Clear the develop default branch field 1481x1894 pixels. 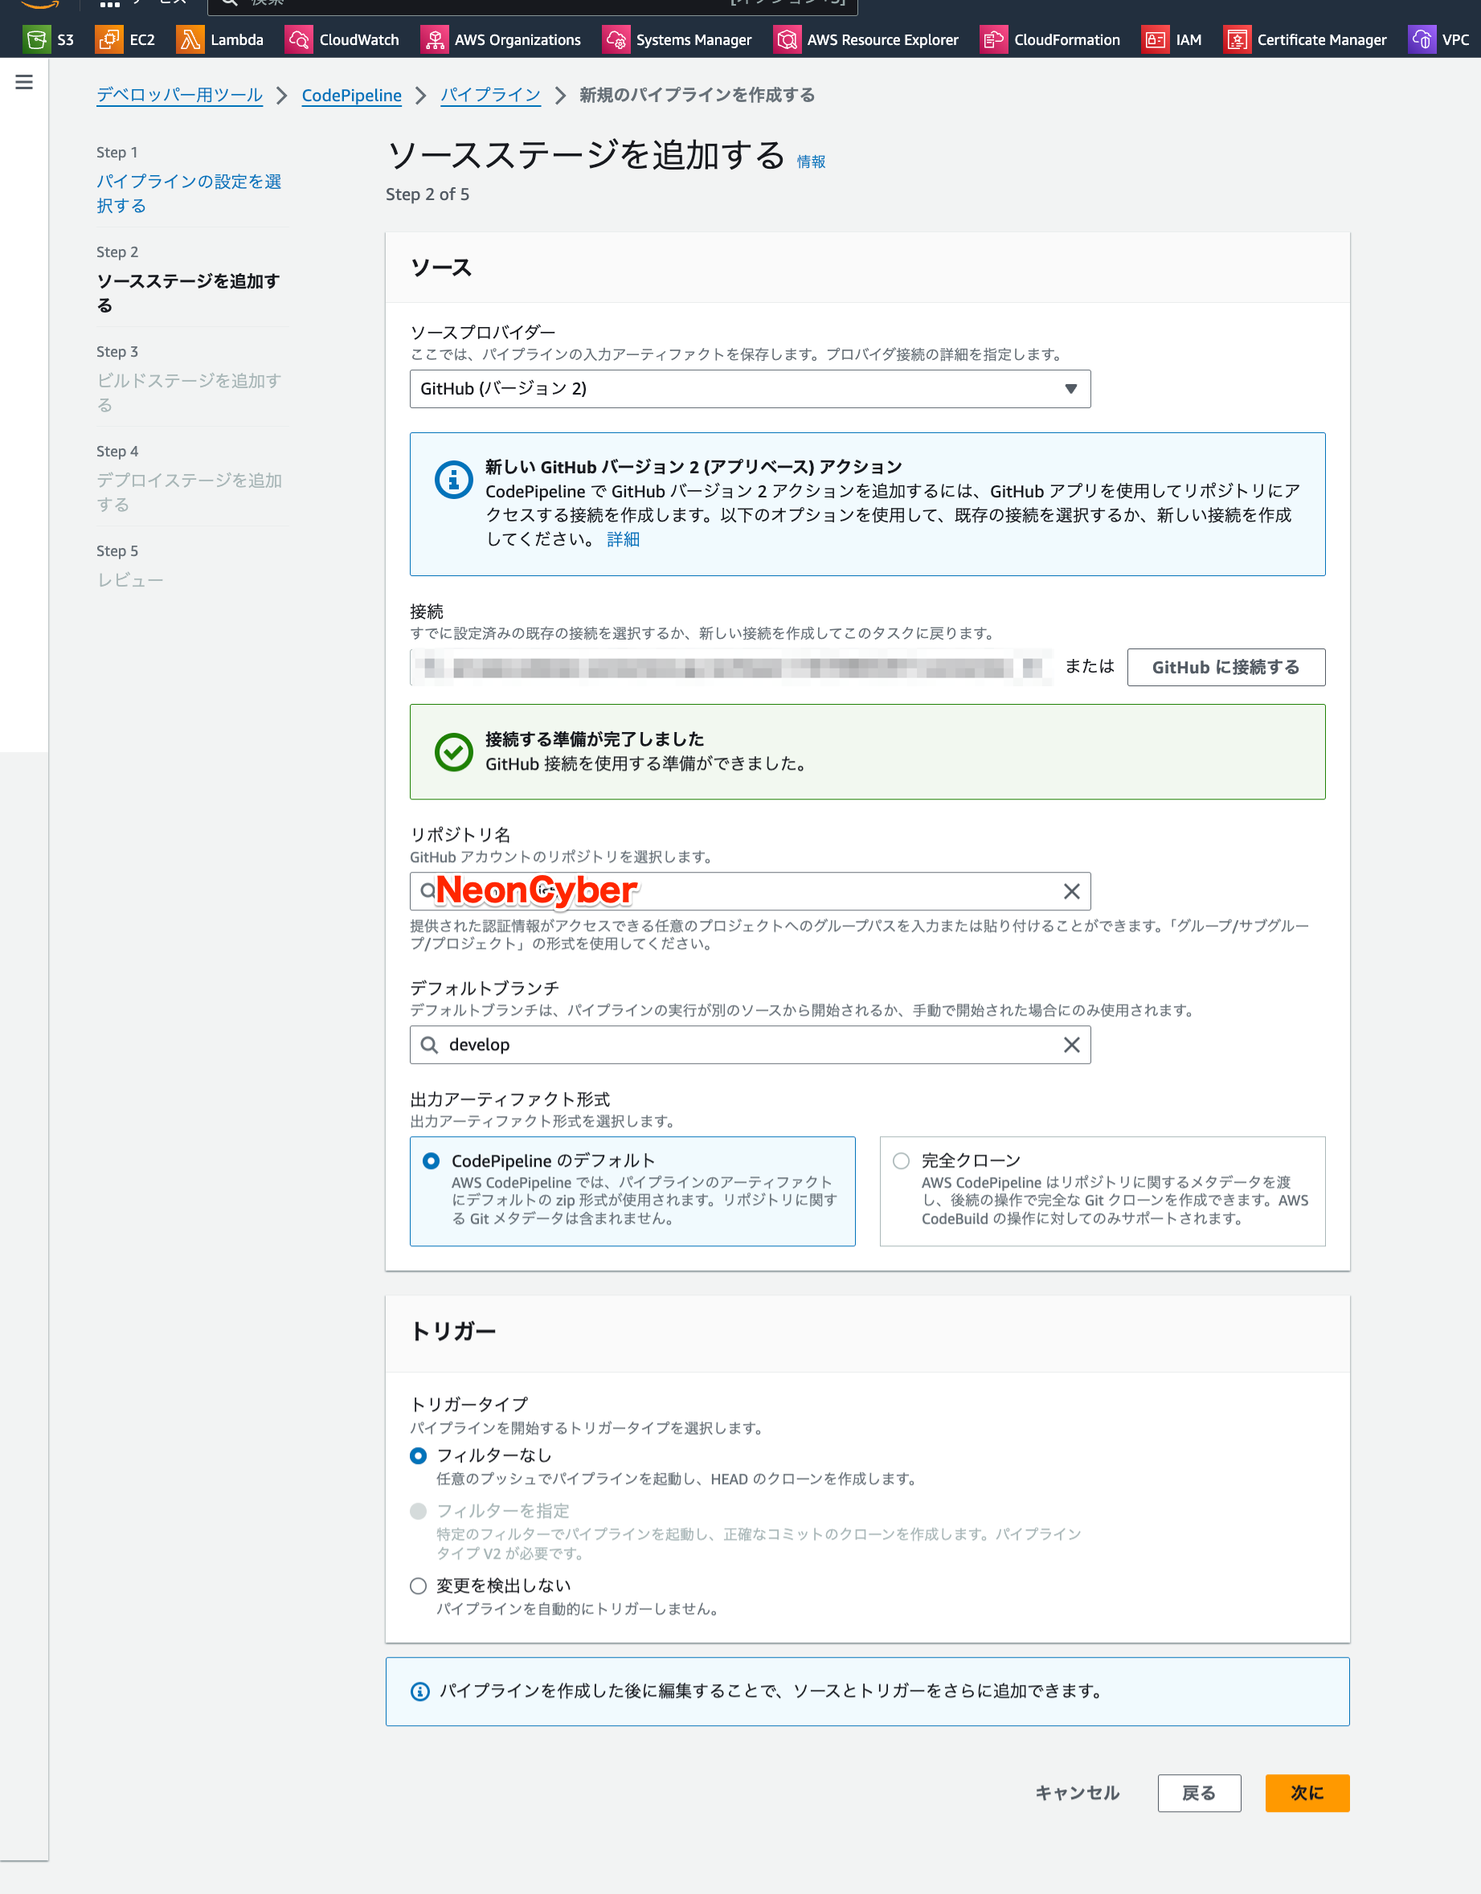point(1072,1045)
